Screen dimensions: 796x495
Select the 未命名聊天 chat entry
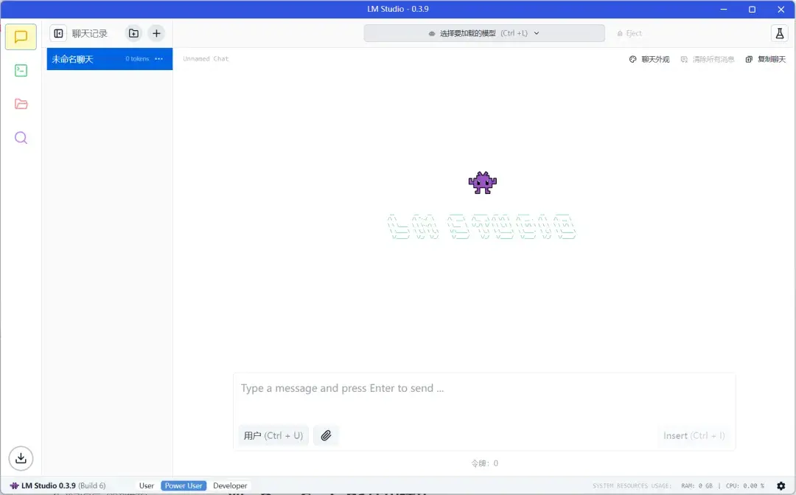pyautogui.click(x=110, y=59)
